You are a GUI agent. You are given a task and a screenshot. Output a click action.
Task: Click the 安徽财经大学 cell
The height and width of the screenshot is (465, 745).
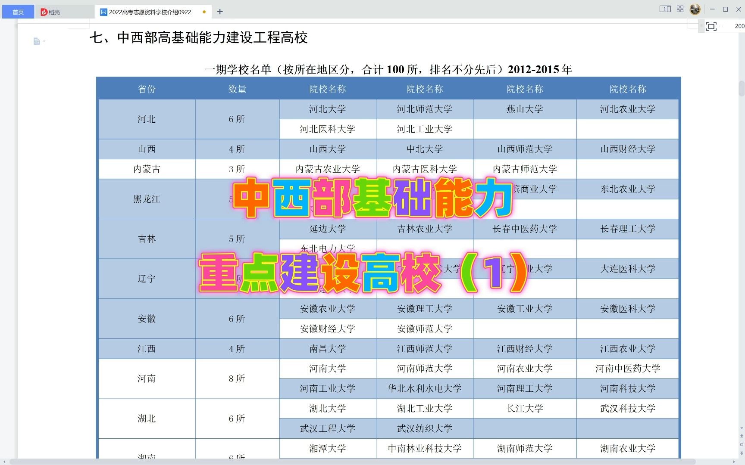328,329
